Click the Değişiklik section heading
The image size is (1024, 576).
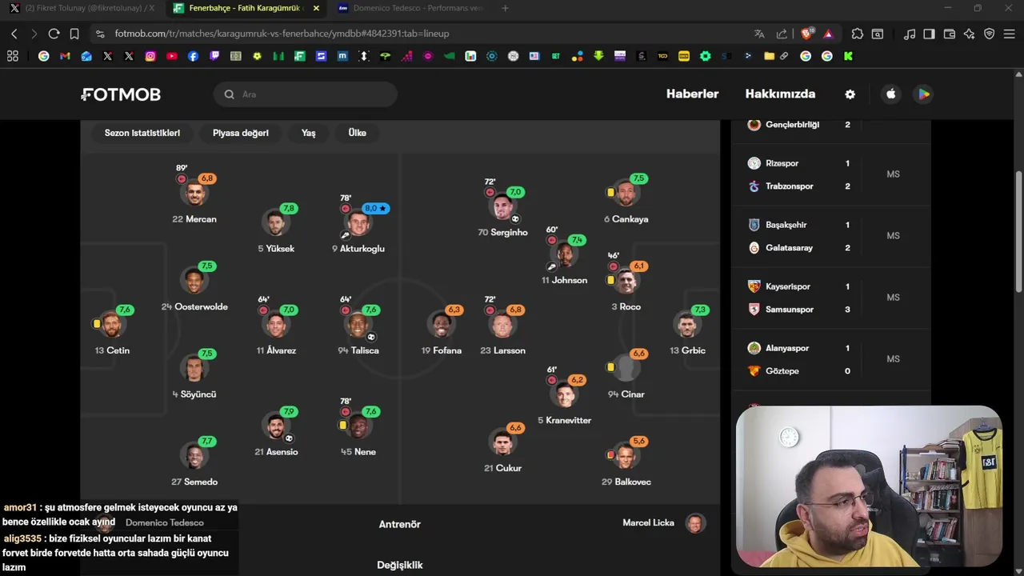click(400, 565)
